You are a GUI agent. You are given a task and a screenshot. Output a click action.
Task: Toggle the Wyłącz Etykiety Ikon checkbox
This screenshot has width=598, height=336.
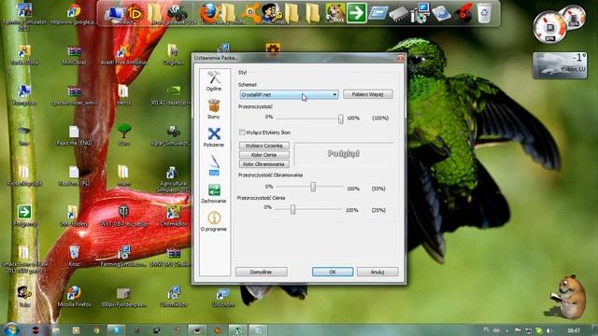coord(242,133)
